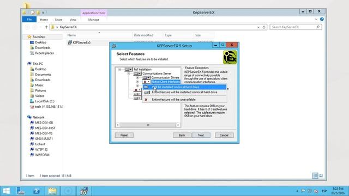
Task: Open Explorer help icon
Action: 322,20
